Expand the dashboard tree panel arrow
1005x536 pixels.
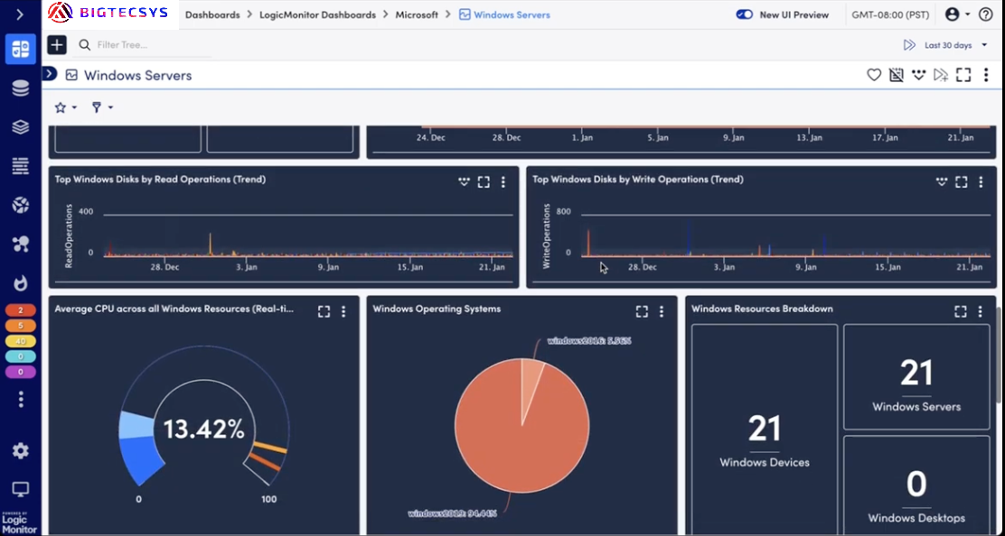(50, 74)
